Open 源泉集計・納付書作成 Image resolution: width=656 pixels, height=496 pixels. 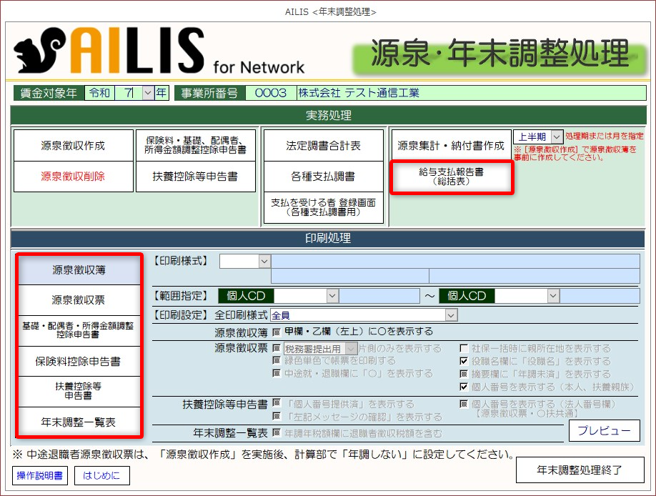[451, 146]
